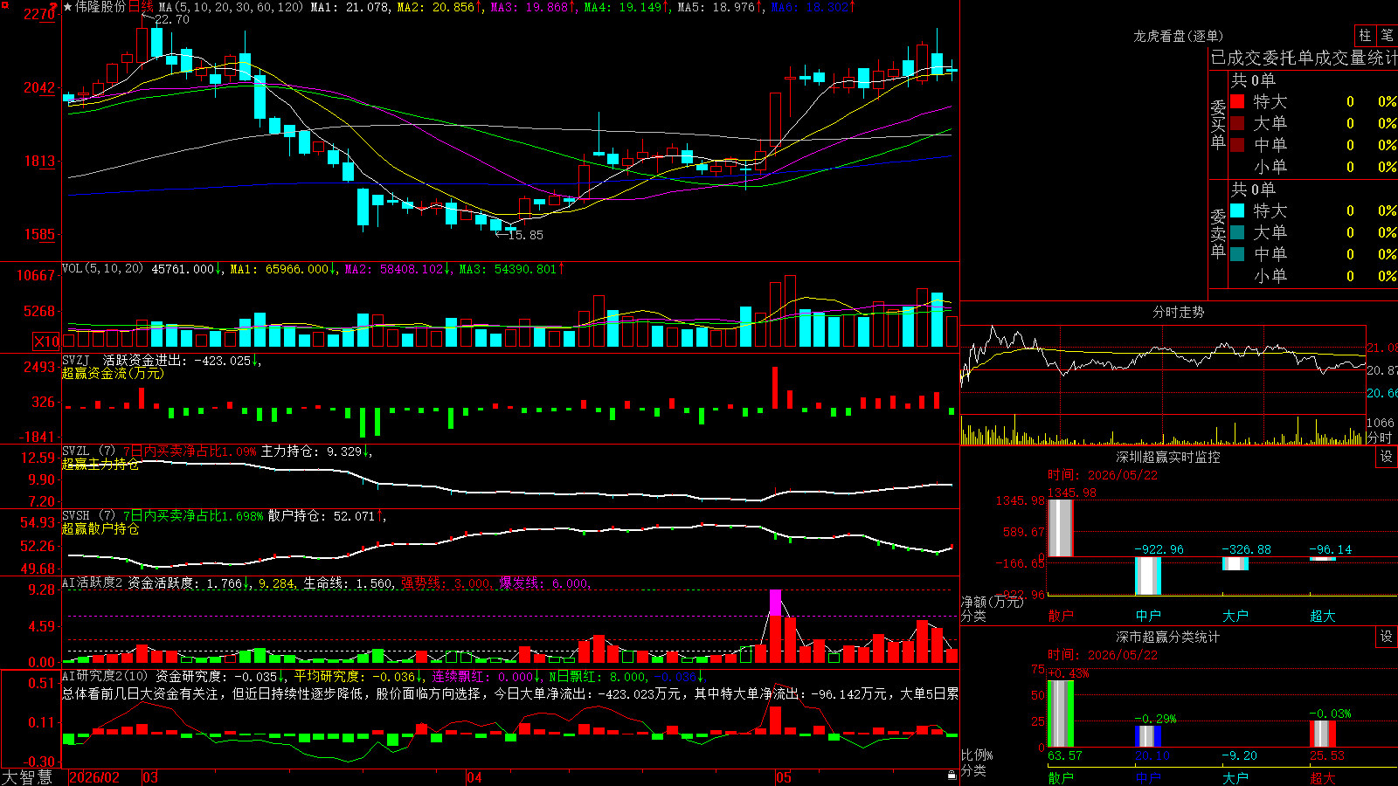Screen dimensions: 1398x786
Task: Click the 净额(万元) axis label
Action: pyautogui.click(x=993, y=602)
